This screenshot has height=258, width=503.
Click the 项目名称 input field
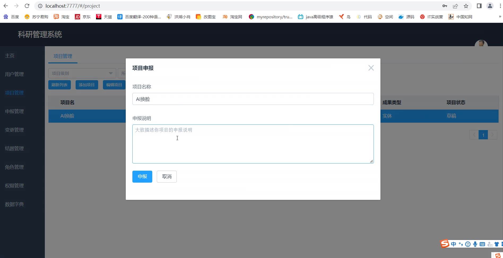pos(253,99)
